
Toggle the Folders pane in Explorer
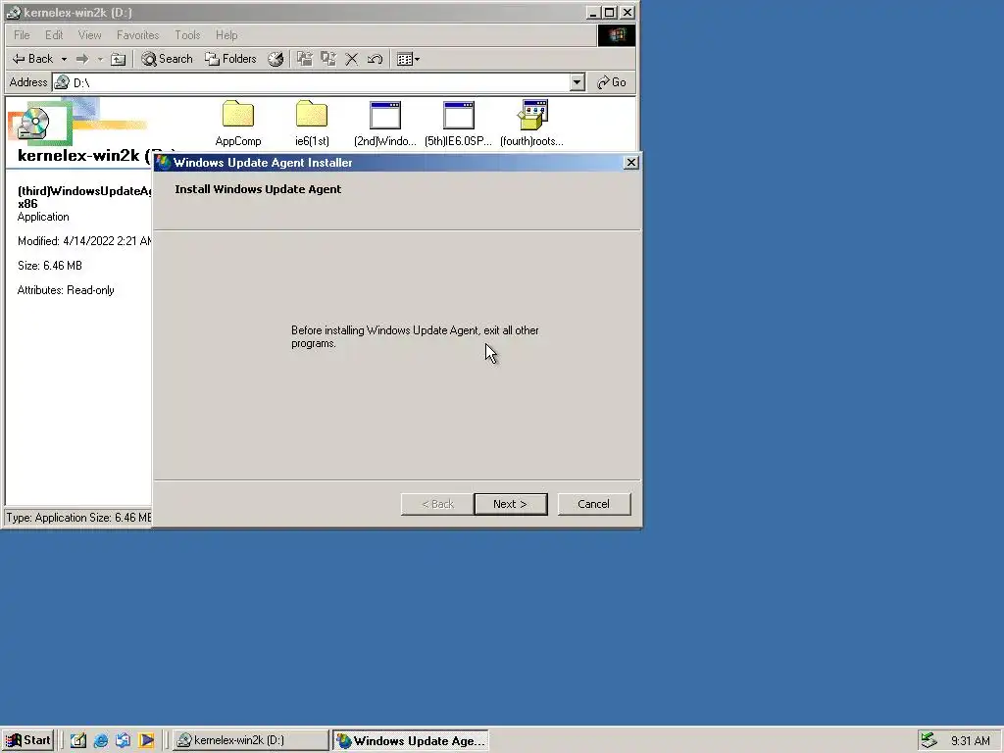(x=230, y=59)
